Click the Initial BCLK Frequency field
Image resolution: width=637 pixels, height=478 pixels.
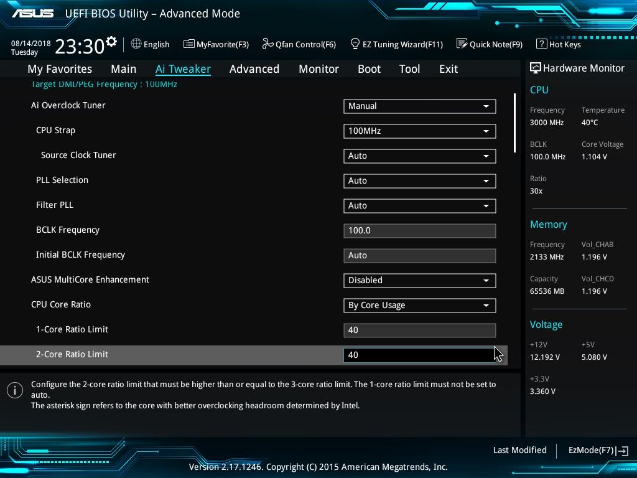point(420,256)
